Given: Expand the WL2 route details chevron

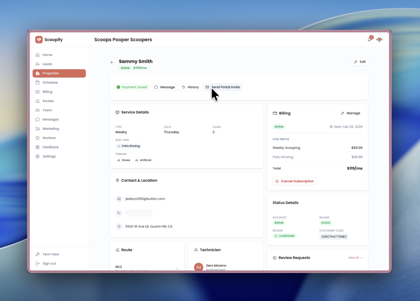Looking at the screenshot, I should point(177,268).
